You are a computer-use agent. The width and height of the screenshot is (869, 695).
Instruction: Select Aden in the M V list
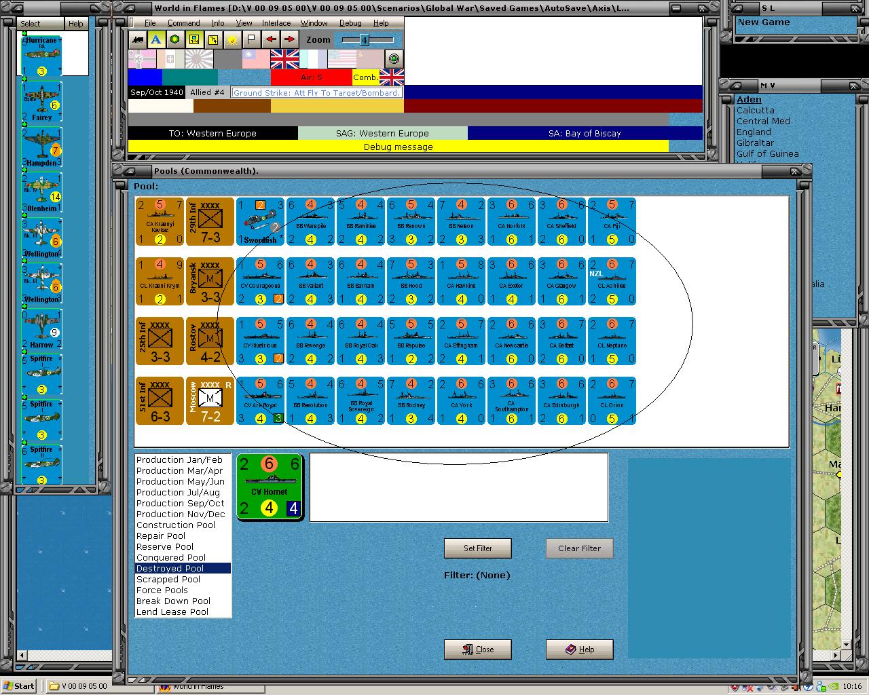[749, 100]
